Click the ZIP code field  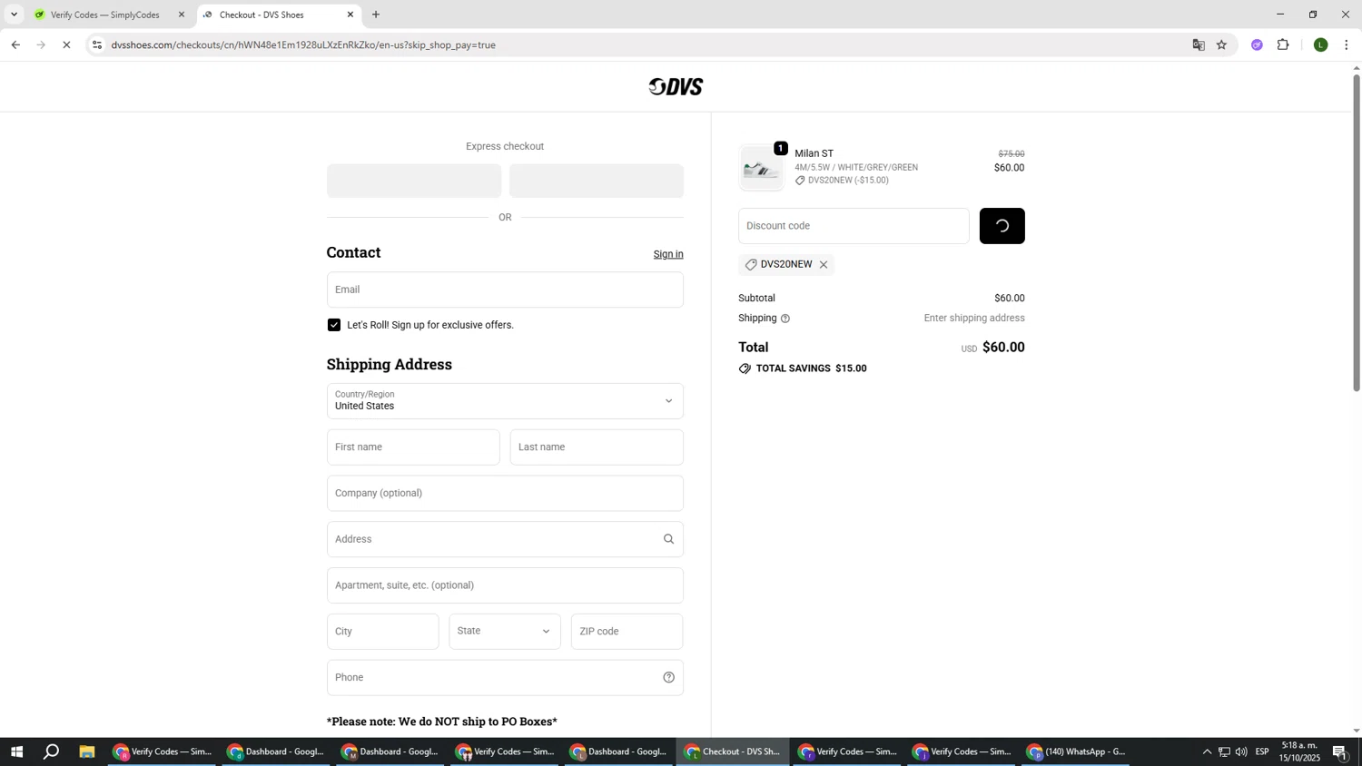click(627, 632)
